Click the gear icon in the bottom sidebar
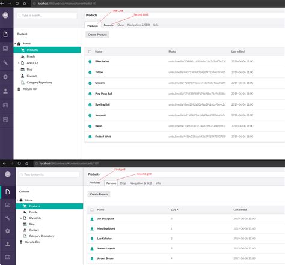 (x=8, y=231)
